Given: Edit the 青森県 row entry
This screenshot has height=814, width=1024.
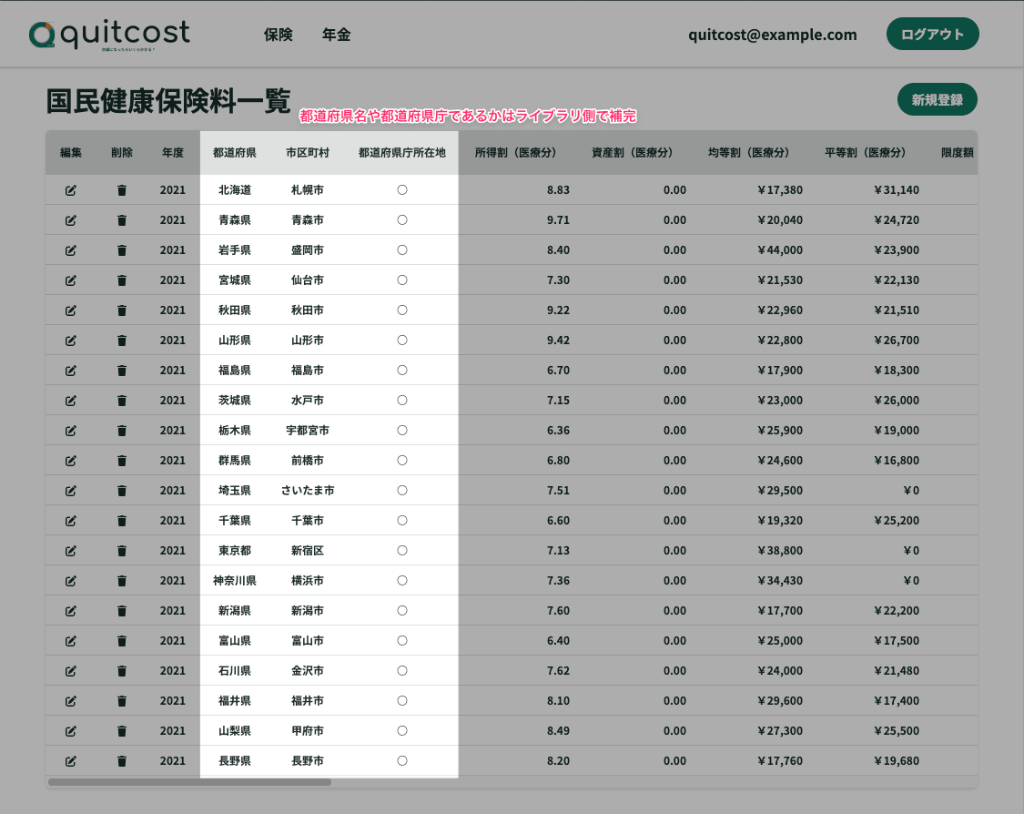Looking at the screenshot, I should click(70, 220).
